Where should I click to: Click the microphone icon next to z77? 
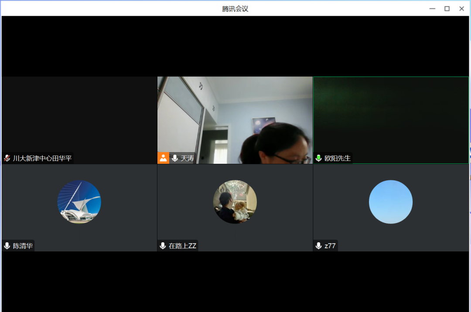pyautogui.click(x=319, y=246)
